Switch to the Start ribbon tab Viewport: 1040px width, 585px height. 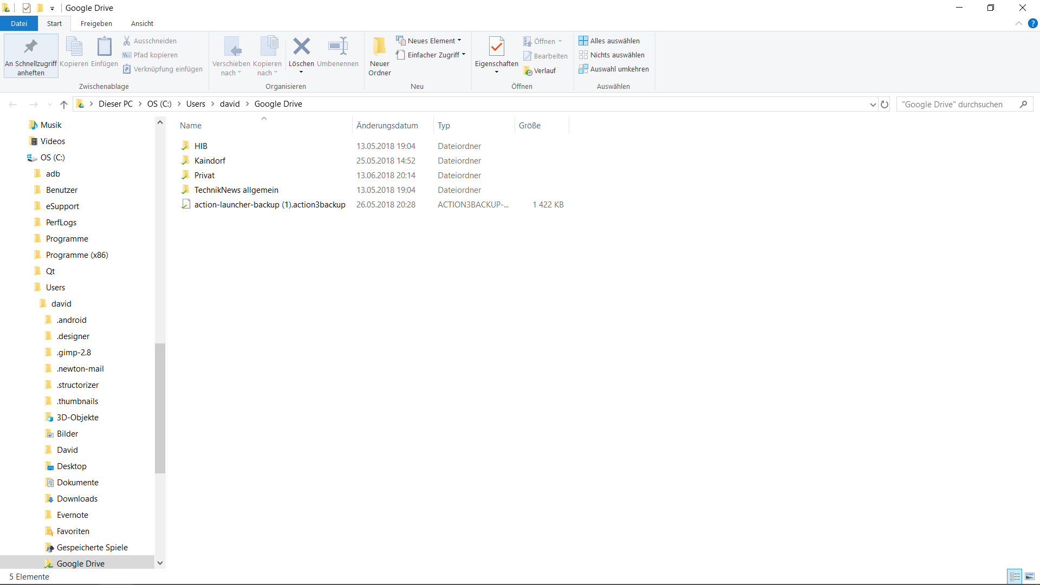coord(54,23)
